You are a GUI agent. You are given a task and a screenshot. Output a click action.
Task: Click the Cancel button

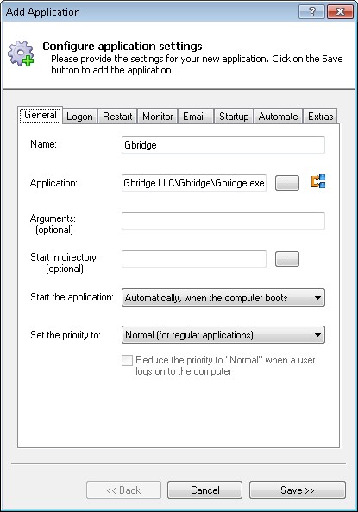click(205, 490)
